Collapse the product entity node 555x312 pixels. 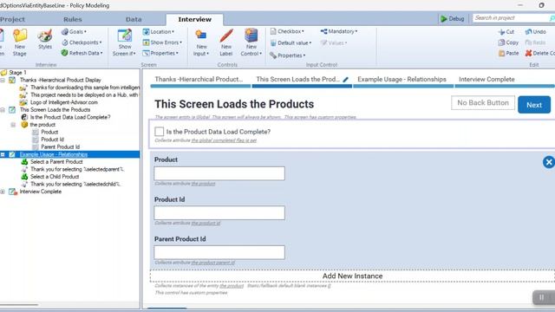[x=13, y=125]
